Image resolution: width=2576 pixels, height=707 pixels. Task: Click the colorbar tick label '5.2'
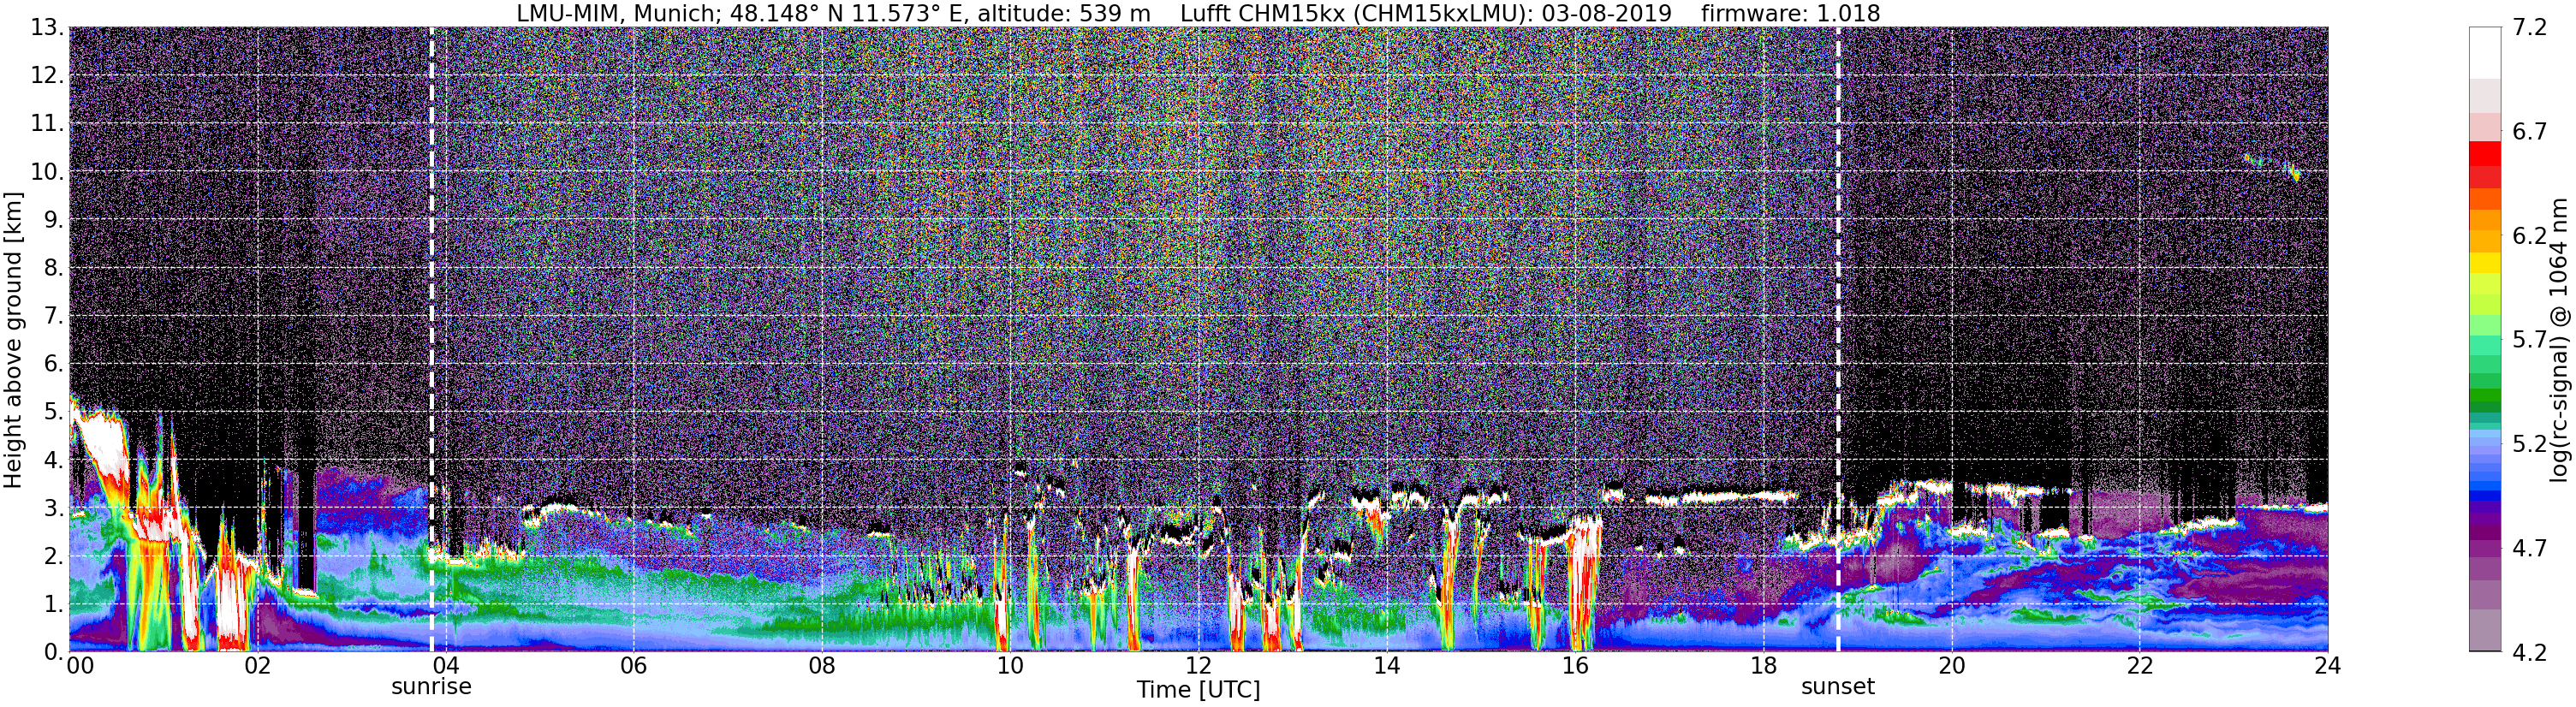[x=2530, y=444]
